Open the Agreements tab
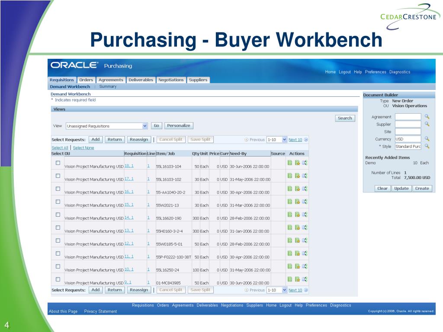This screenshot has height=332, width=443. click(111, 80)
